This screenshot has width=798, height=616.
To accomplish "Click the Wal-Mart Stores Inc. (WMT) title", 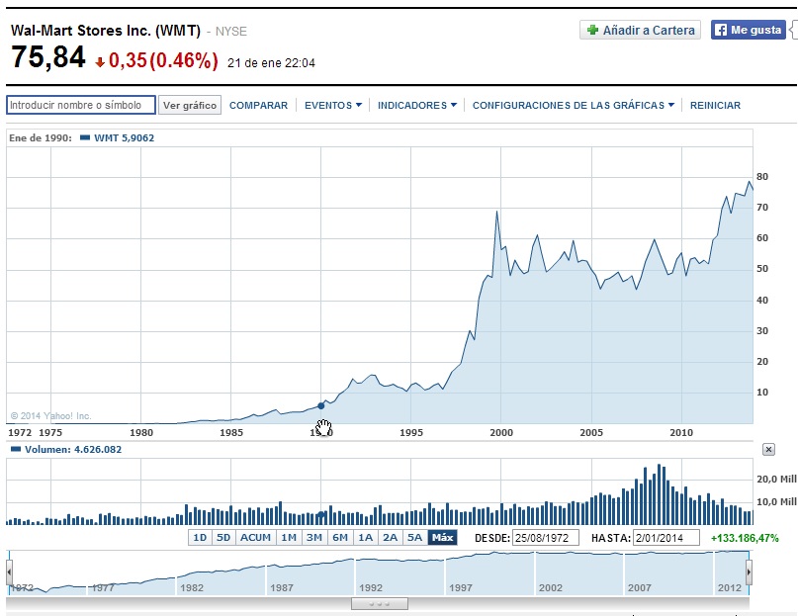I will pos(106,31).
